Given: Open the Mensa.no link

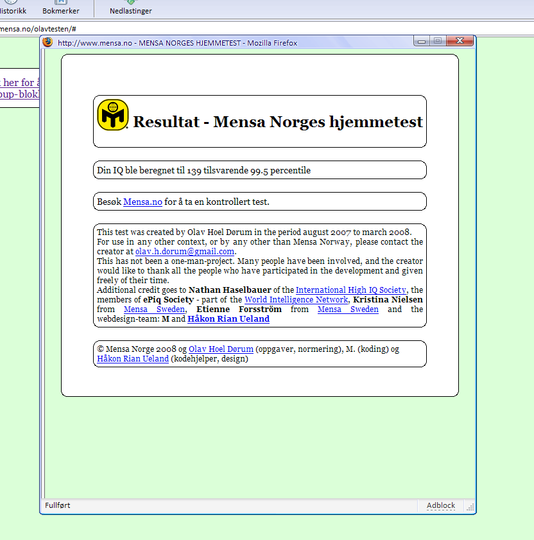Looking at the screenshot, I should pos(142,202).
